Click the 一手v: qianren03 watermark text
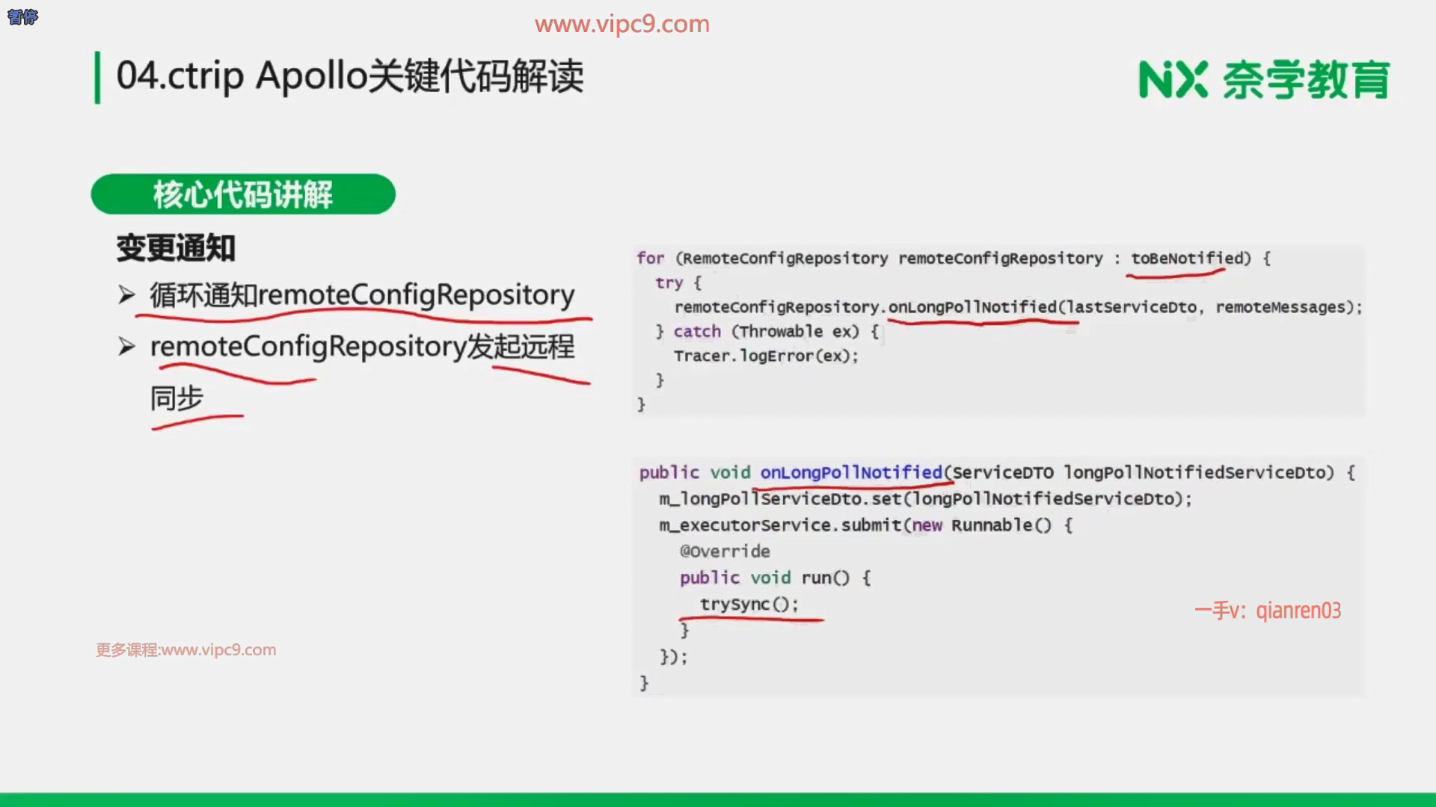1436x807 pixels. (1267, 610)
